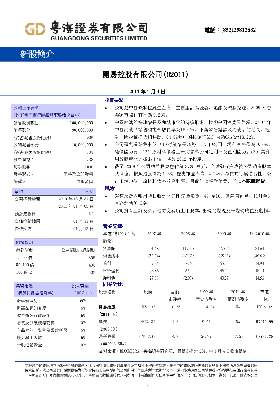Click the 開易控股 peer row name
The height and width of the screenshot is (397, 280).
coord(107,307)
